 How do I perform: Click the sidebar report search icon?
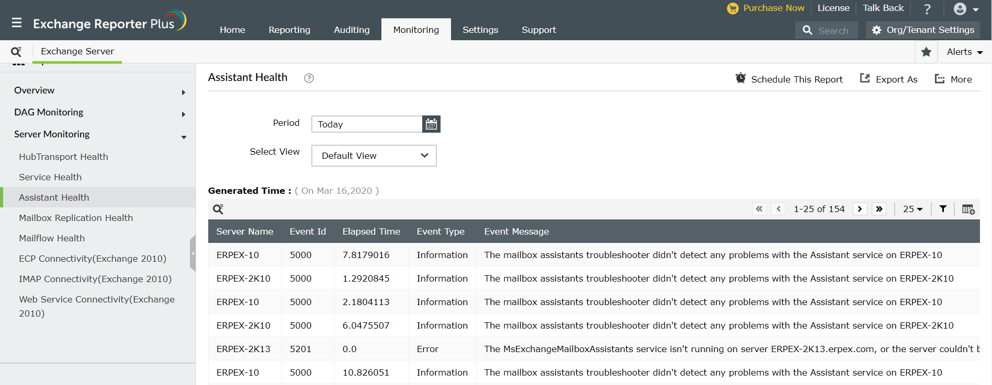[x=16, y=52]
